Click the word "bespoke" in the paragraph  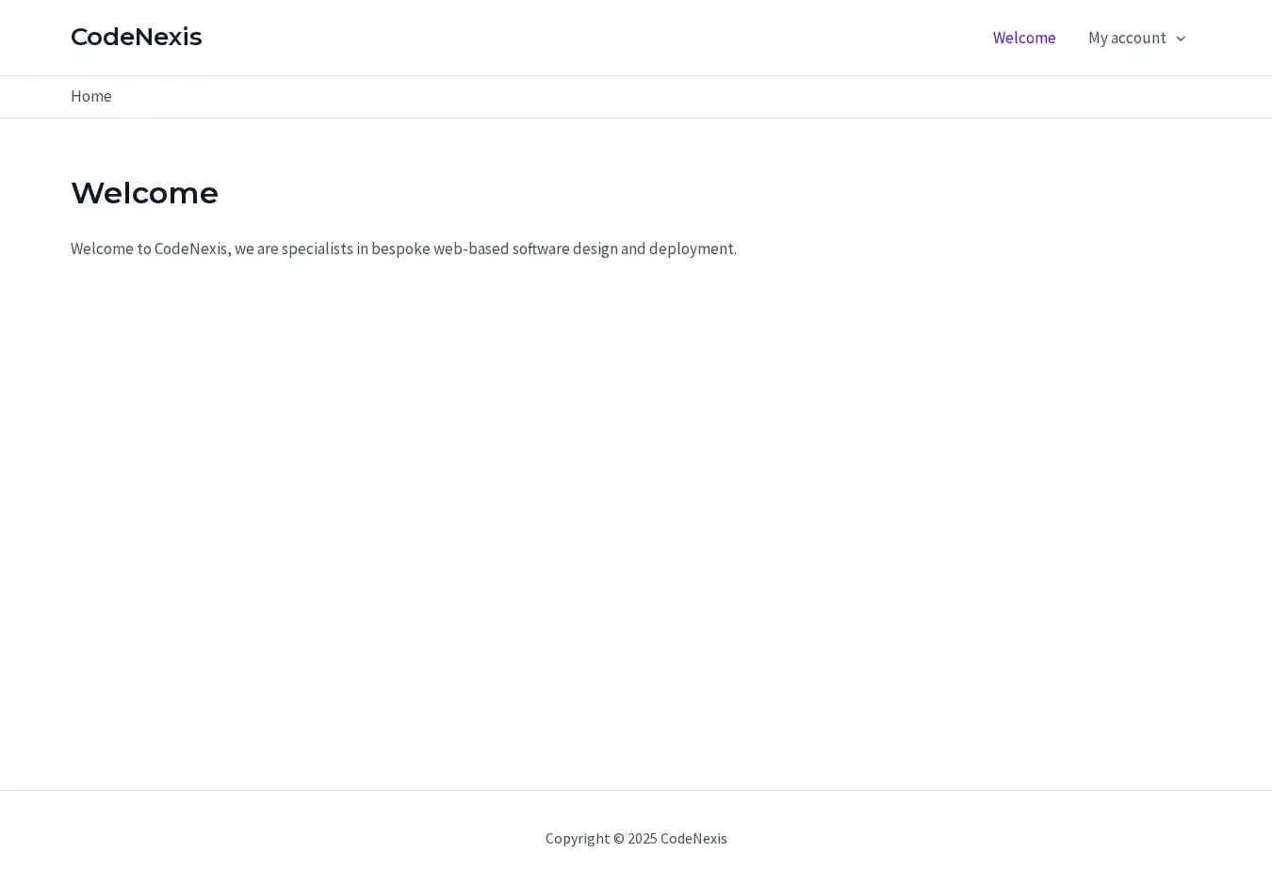(x=400, y=249)
